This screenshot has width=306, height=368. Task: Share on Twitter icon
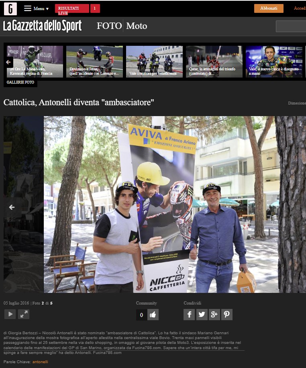tap(202, 315)
